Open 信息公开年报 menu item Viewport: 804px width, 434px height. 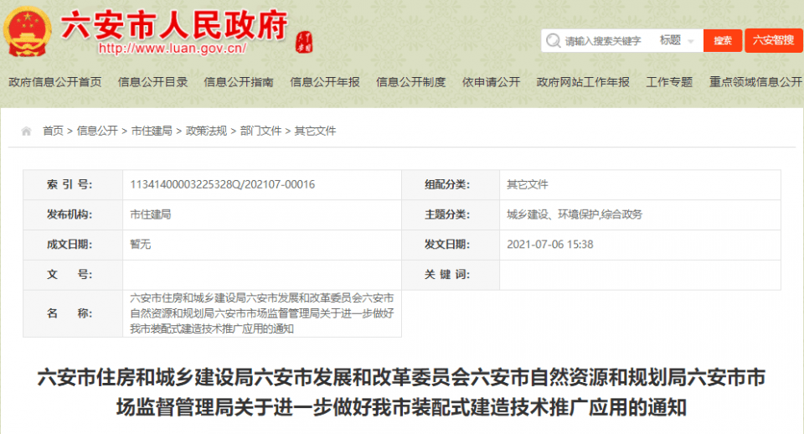point(325,82)
